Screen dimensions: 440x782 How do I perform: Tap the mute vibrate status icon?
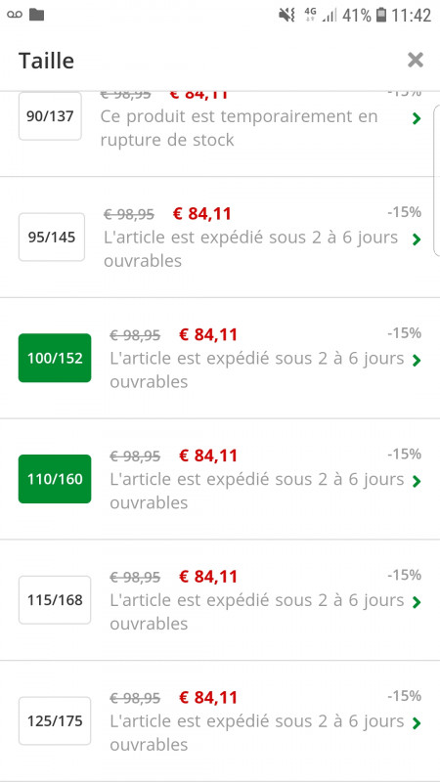(x=287, y=15)
